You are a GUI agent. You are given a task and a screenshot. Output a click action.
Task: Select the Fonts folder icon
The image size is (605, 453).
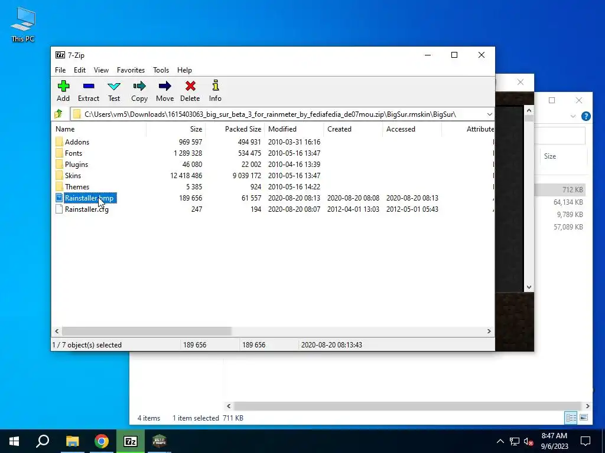[x=59, y=153]
